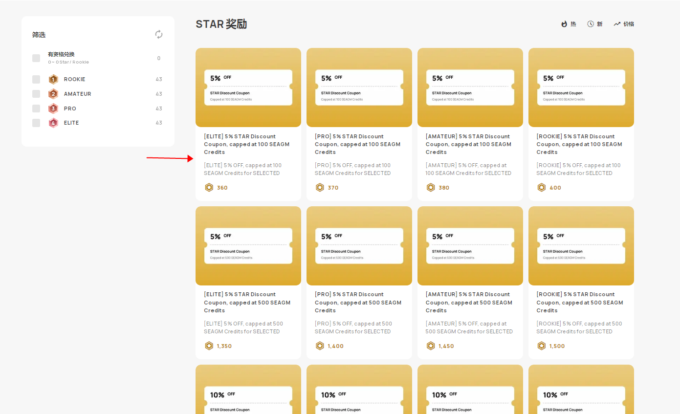
Task: Open ELITE 5% coupon capped at 500 title
Action: pyautogui.click(x=247, y=303)
